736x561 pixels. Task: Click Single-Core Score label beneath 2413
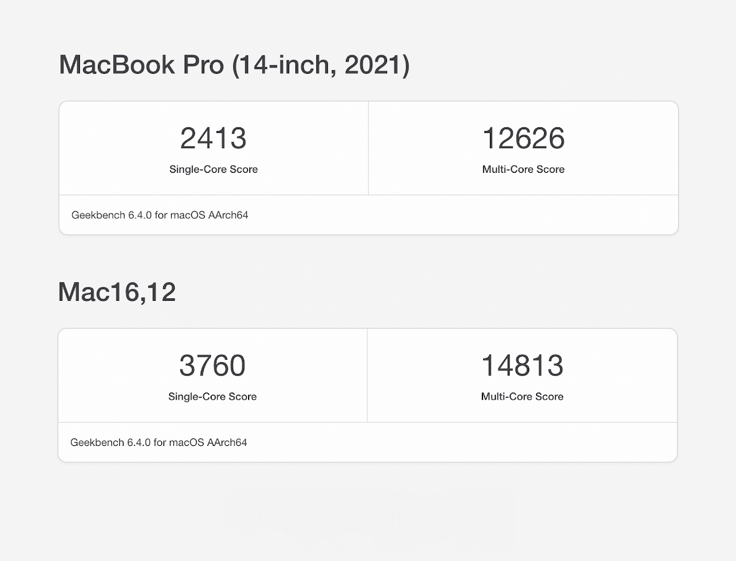click(x=214, y=169)
